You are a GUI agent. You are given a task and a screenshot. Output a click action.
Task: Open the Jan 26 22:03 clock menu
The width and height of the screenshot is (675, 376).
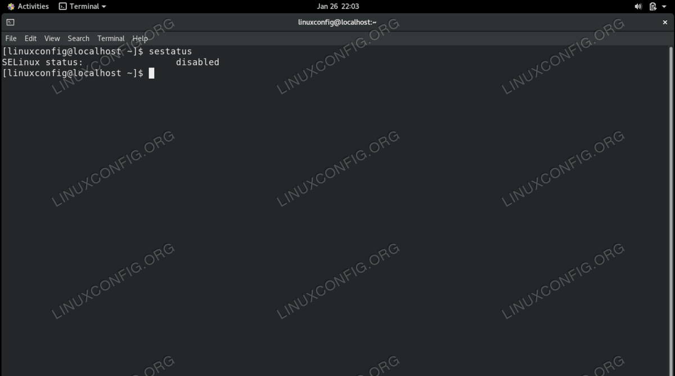337,6
